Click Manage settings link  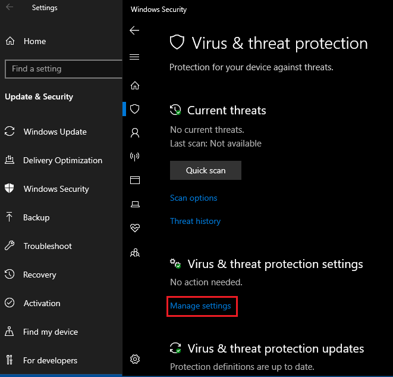pos(200,306)
